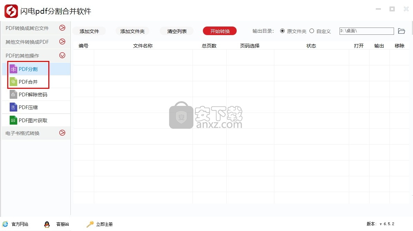Click the 打开 column header

click(x=359, y=46)
